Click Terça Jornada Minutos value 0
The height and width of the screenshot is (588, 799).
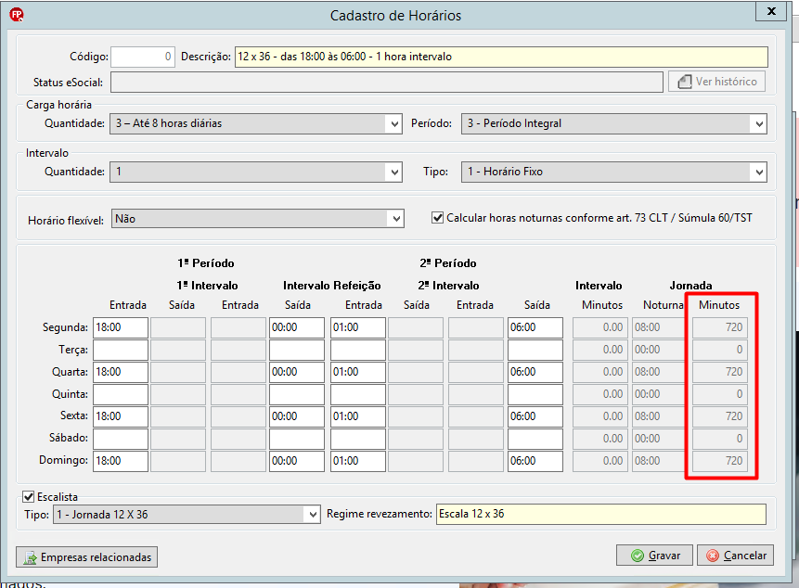pos(720,351)
